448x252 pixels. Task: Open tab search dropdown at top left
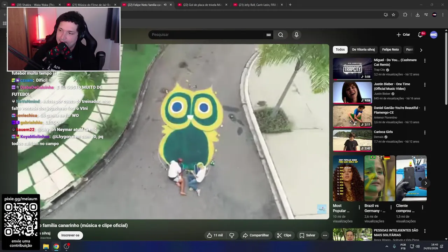[5, 5]
